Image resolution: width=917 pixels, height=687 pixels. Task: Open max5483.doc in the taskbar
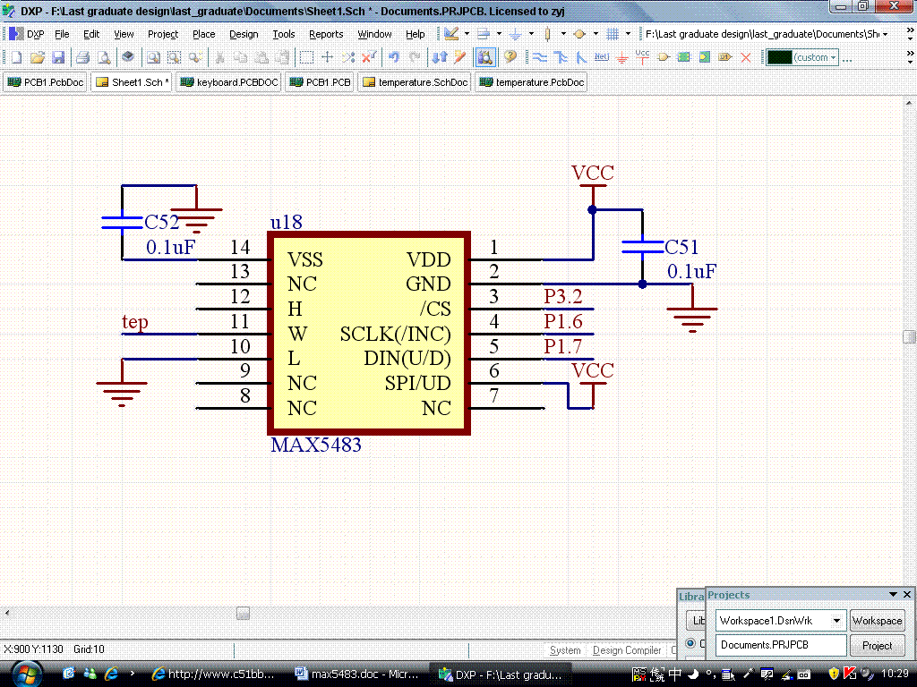(x=357, y=674)
